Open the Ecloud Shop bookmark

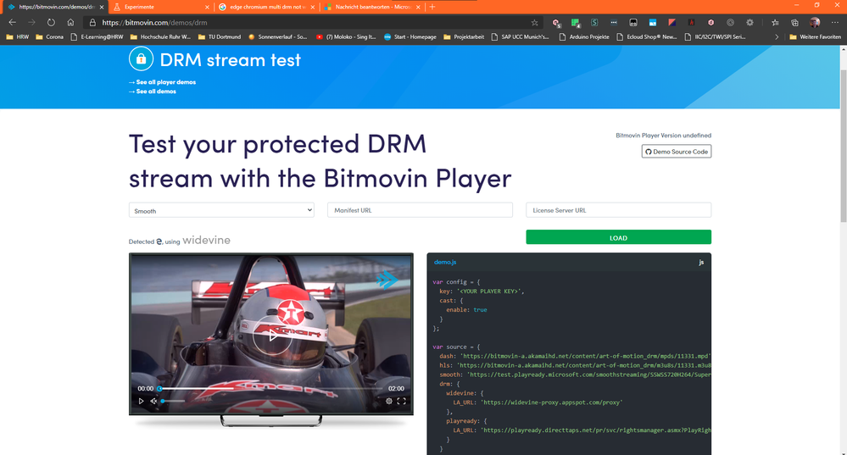click(x=647, y=37)
